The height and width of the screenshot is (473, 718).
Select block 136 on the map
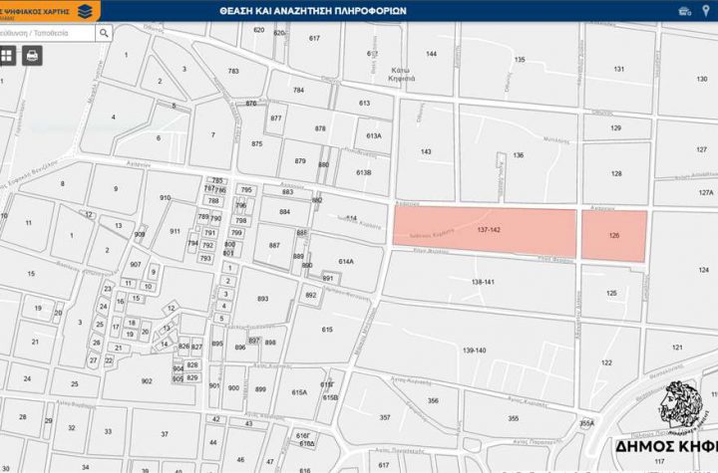point(518,155)
